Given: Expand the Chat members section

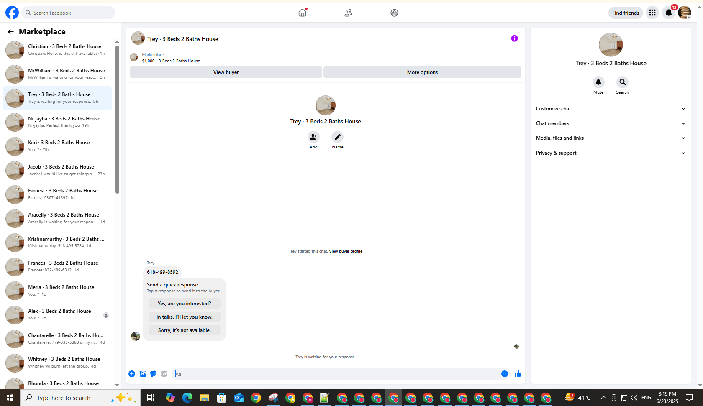Looking at the screenshot, I should tap(611, 123).
